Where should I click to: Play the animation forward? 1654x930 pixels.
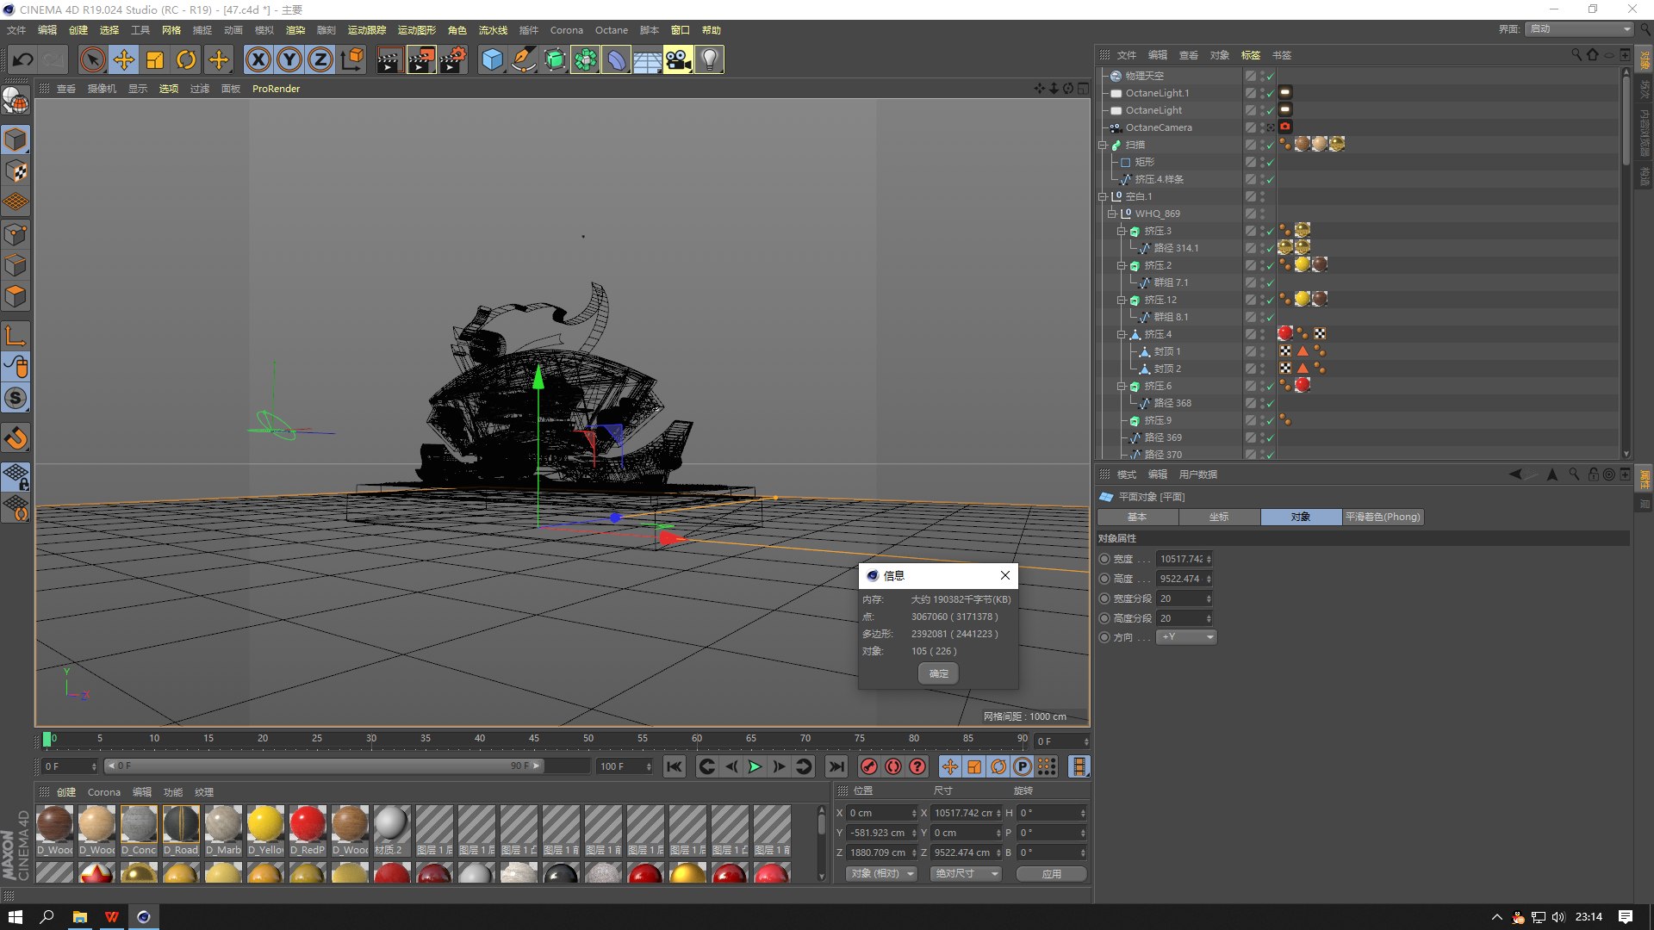tap(755, 766)
